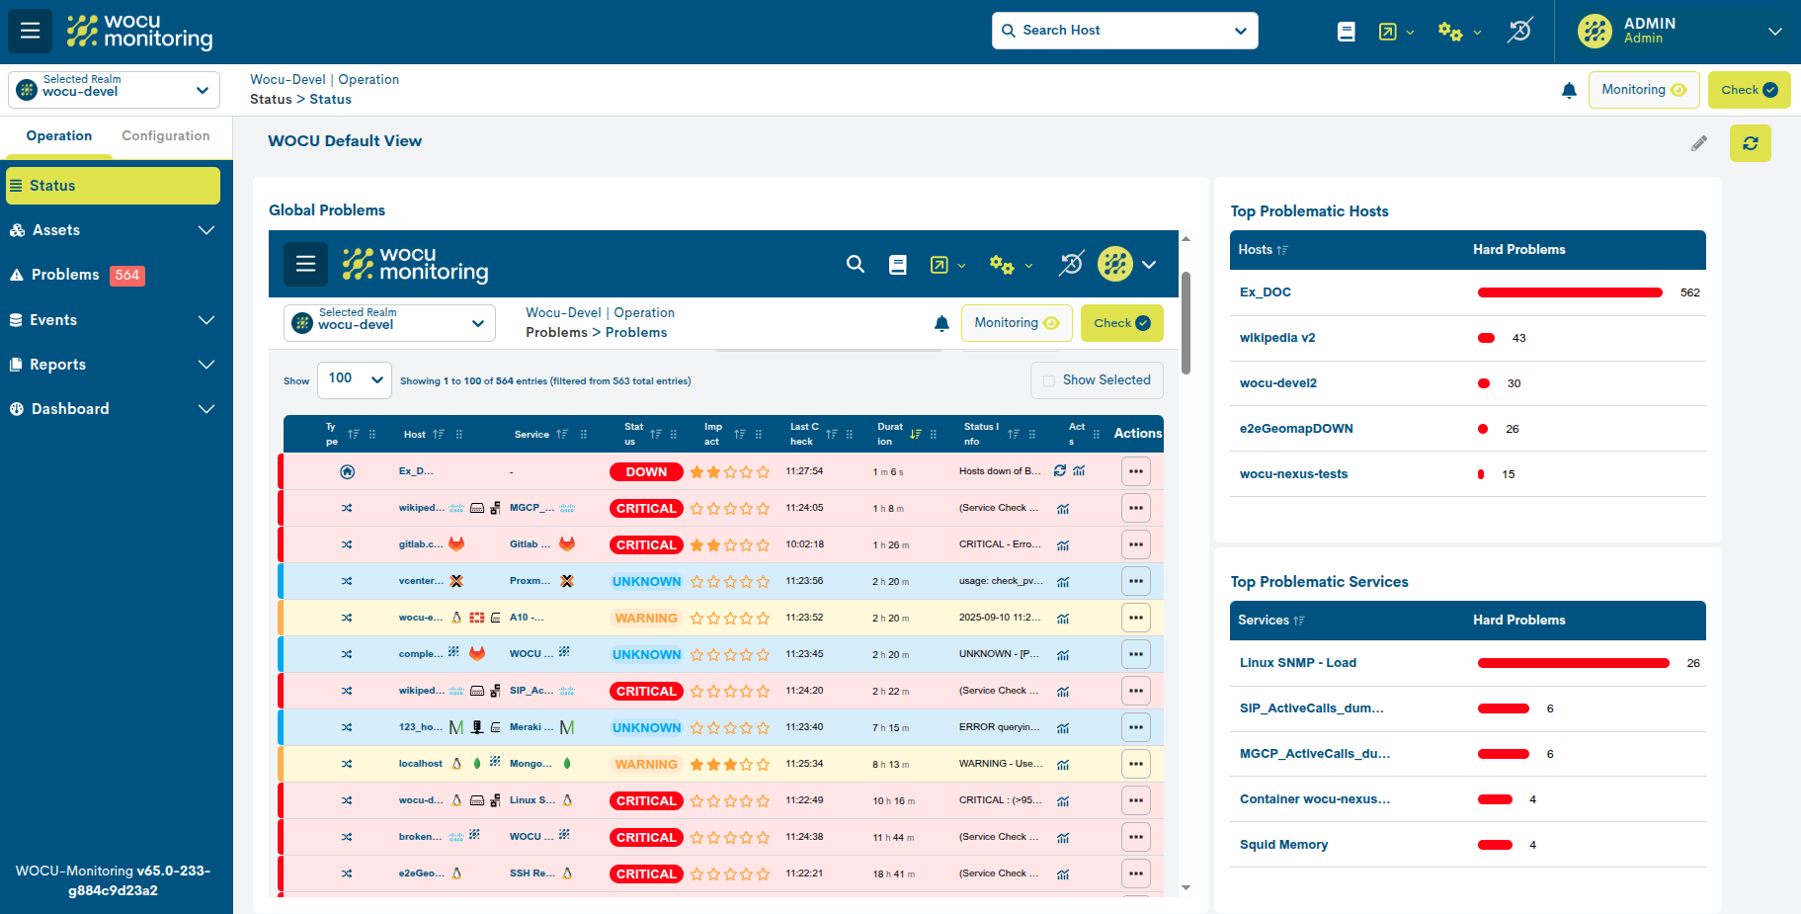
Task: Open the documentation book icon
Action: click(1346, 31)
